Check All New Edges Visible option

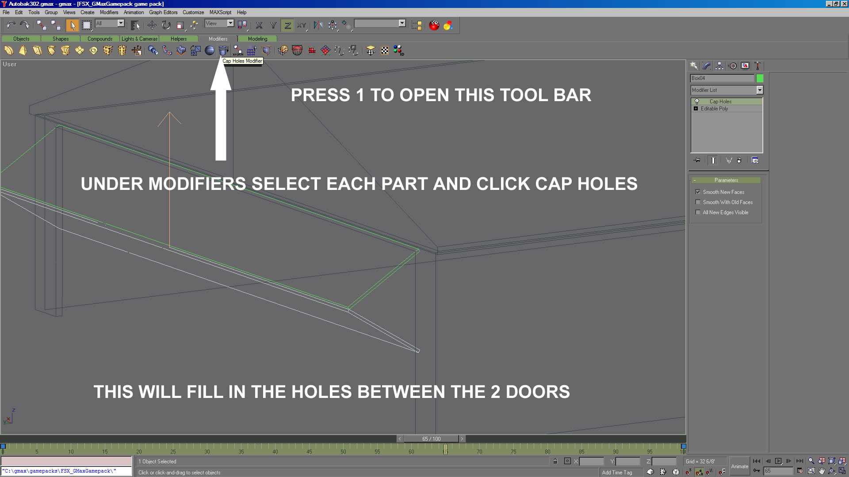(x=698, y=212)
